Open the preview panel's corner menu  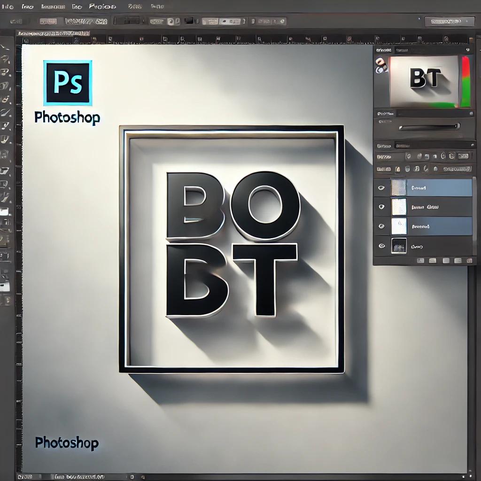(468, 50)
